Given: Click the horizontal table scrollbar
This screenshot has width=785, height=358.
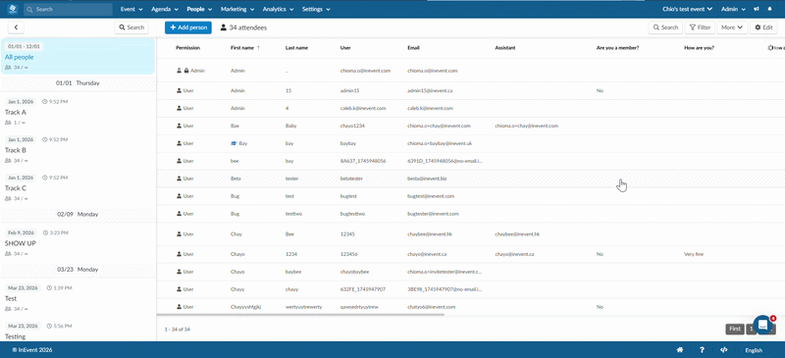Looking at the screenshot, I should point(300,315).
